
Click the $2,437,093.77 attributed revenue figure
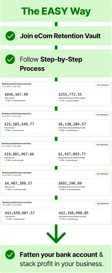click(72, 154)
